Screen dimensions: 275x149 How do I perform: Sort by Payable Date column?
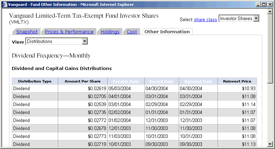click(126, 81)
